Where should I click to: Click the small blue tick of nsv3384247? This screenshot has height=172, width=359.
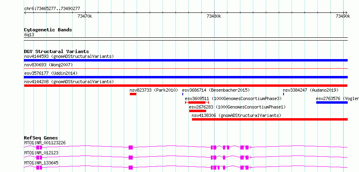point(284,94)
